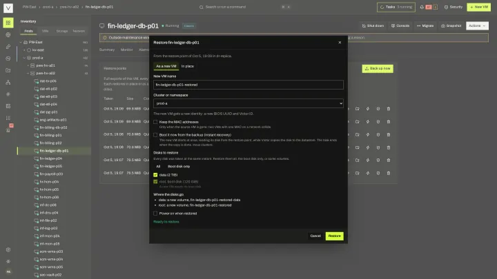This screenshot has width=497, height=279.
Task: Click Migrate in the VM toolbar
Action: 425,25
